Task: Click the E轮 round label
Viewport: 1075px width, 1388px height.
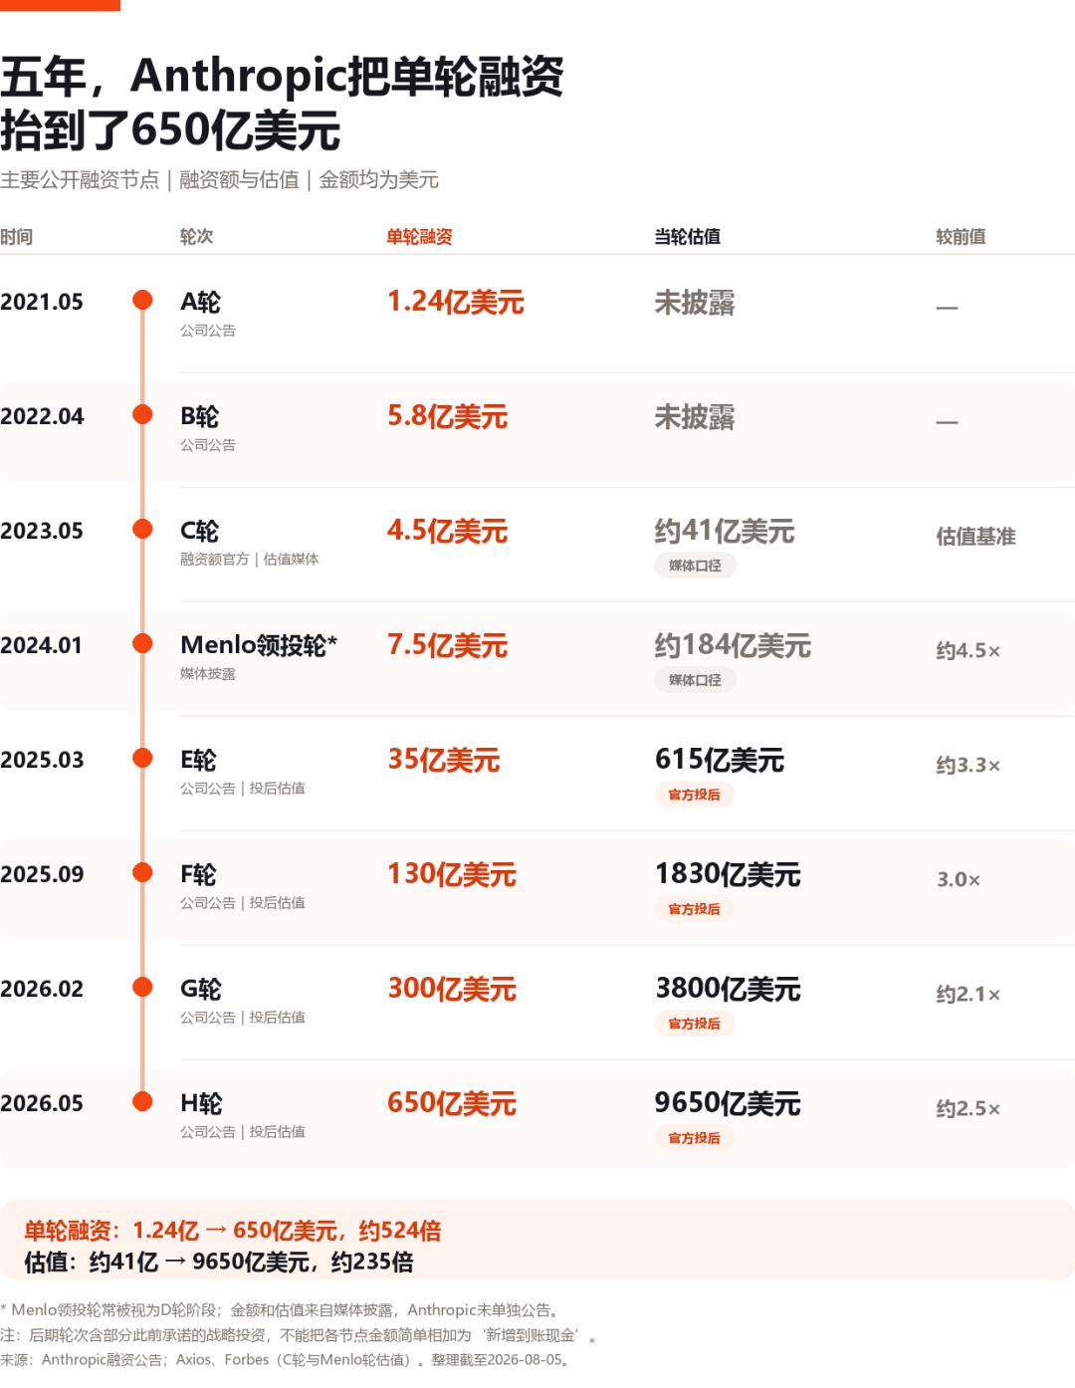Action: click(198, 760)
